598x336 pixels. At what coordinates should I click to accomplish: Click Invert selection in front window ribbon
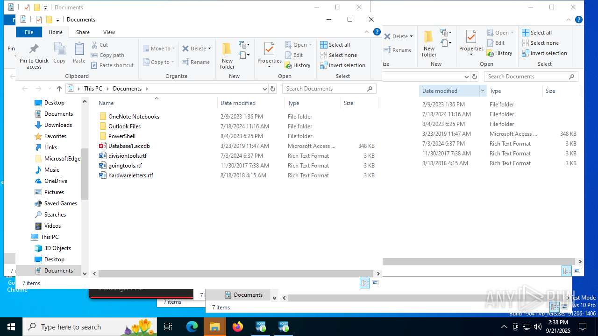point(342,65)
